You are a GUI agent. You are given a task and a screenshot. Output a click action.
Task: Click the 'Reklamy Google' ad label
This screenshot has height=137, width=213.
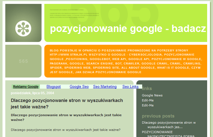pos(26,87)
